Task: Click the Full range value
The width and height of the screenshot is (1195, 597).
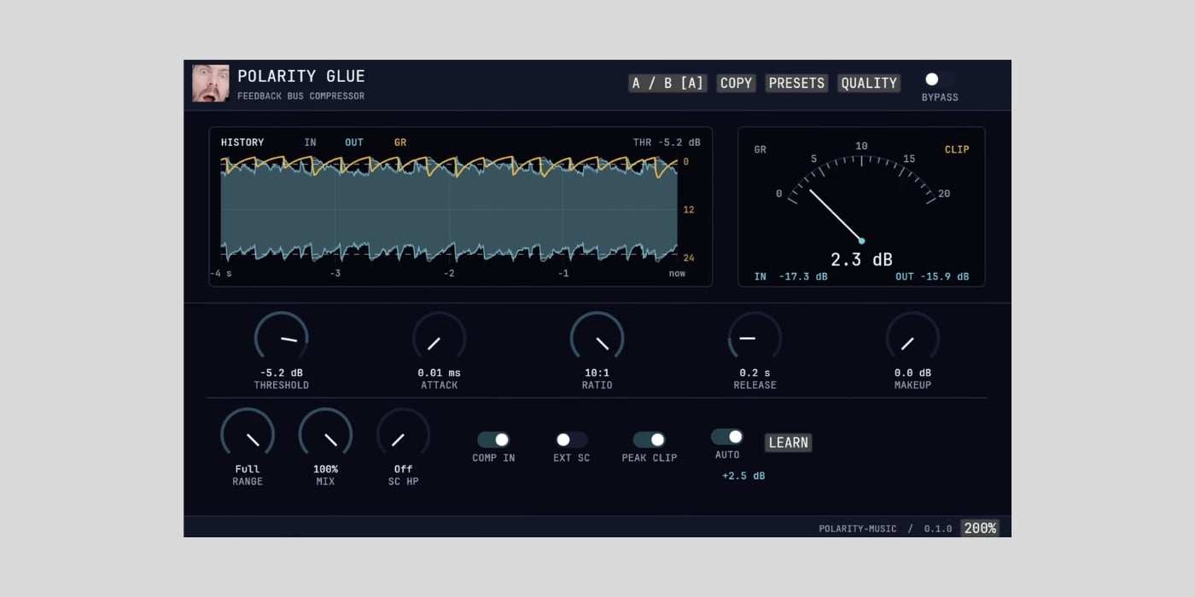Action: point(248,469)
